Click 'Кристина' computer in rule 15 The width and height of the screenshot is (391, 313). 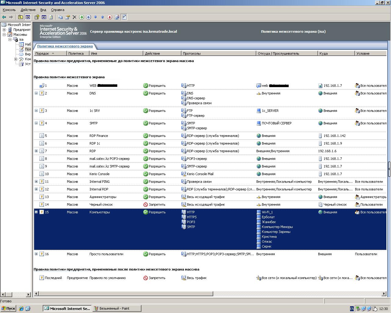pyautogui.click(x=269, y=237)
